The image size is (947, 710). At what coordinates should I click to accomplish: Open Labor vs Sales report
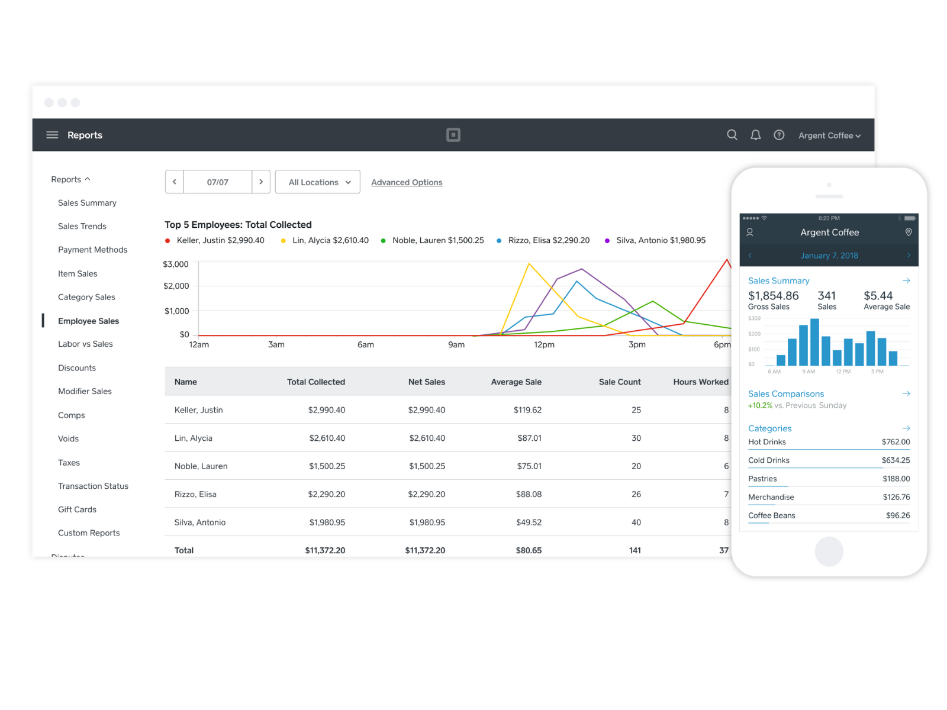point(85,344)
